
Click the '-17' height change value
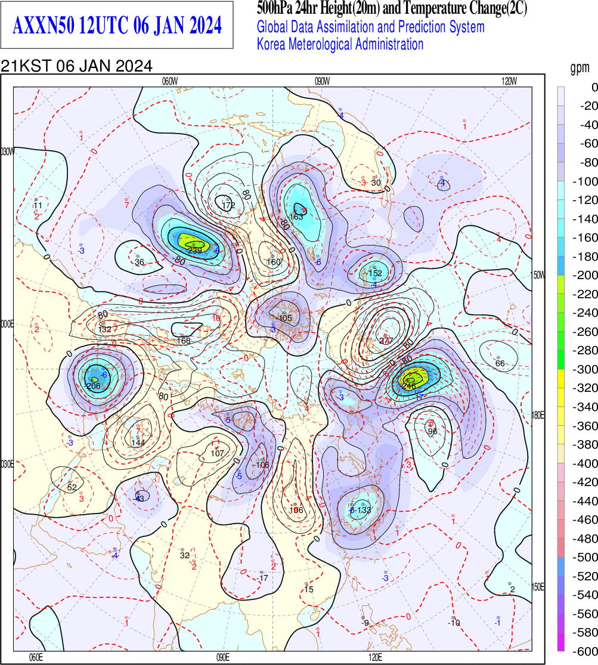(263, 578)
